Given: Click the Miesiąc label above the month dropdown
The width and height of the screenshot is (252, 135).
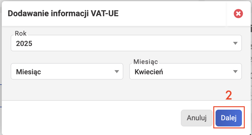Looking at the screenshot, I should click(x=146, y=62).
